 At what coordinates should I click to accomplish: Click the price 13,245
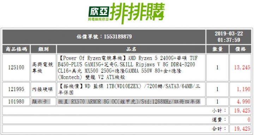pos(242,67)
